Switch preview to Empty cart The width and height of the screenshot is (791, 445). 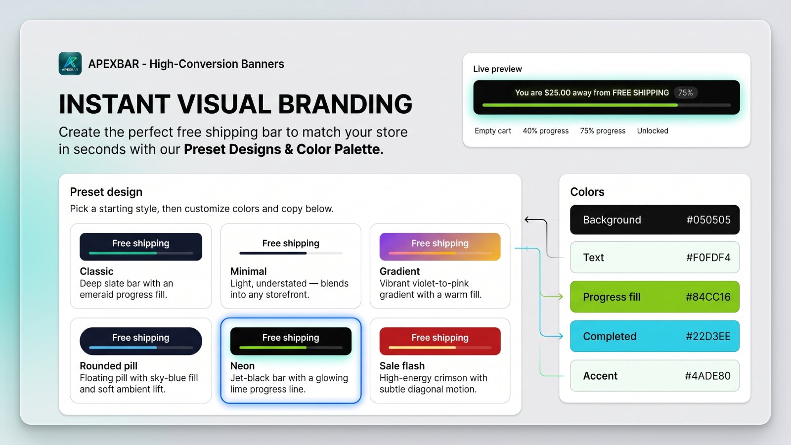pyautogui.click(x=493, y=131)
